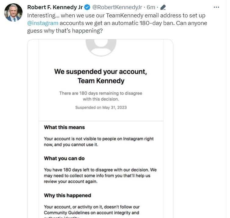Click the @RobertKennedyJr handle
Screen dimensions: 230x218
click(x=118, y=7)
